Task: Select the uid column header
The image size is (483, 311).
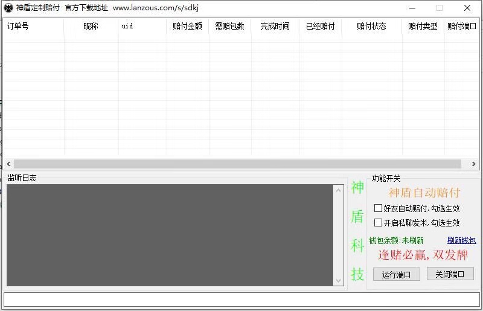Action: (x=142, y=26)
